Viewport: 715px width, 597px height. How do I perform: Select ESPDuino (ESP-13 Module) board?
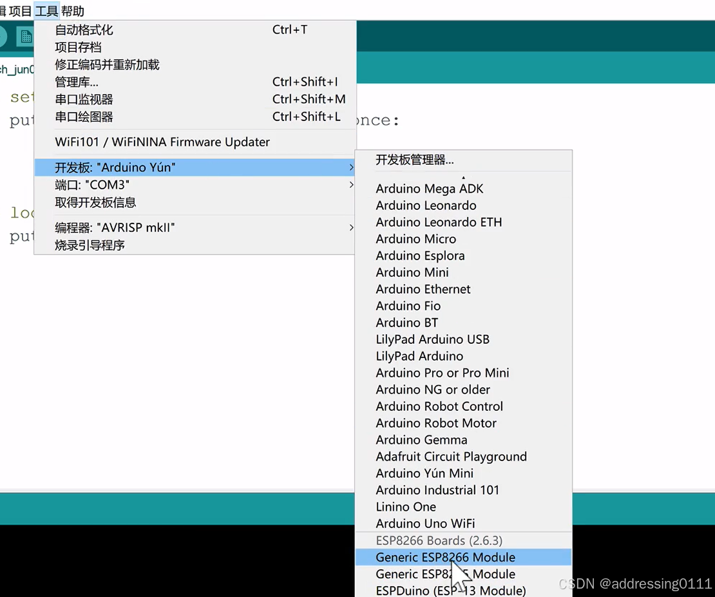(463, 591)
